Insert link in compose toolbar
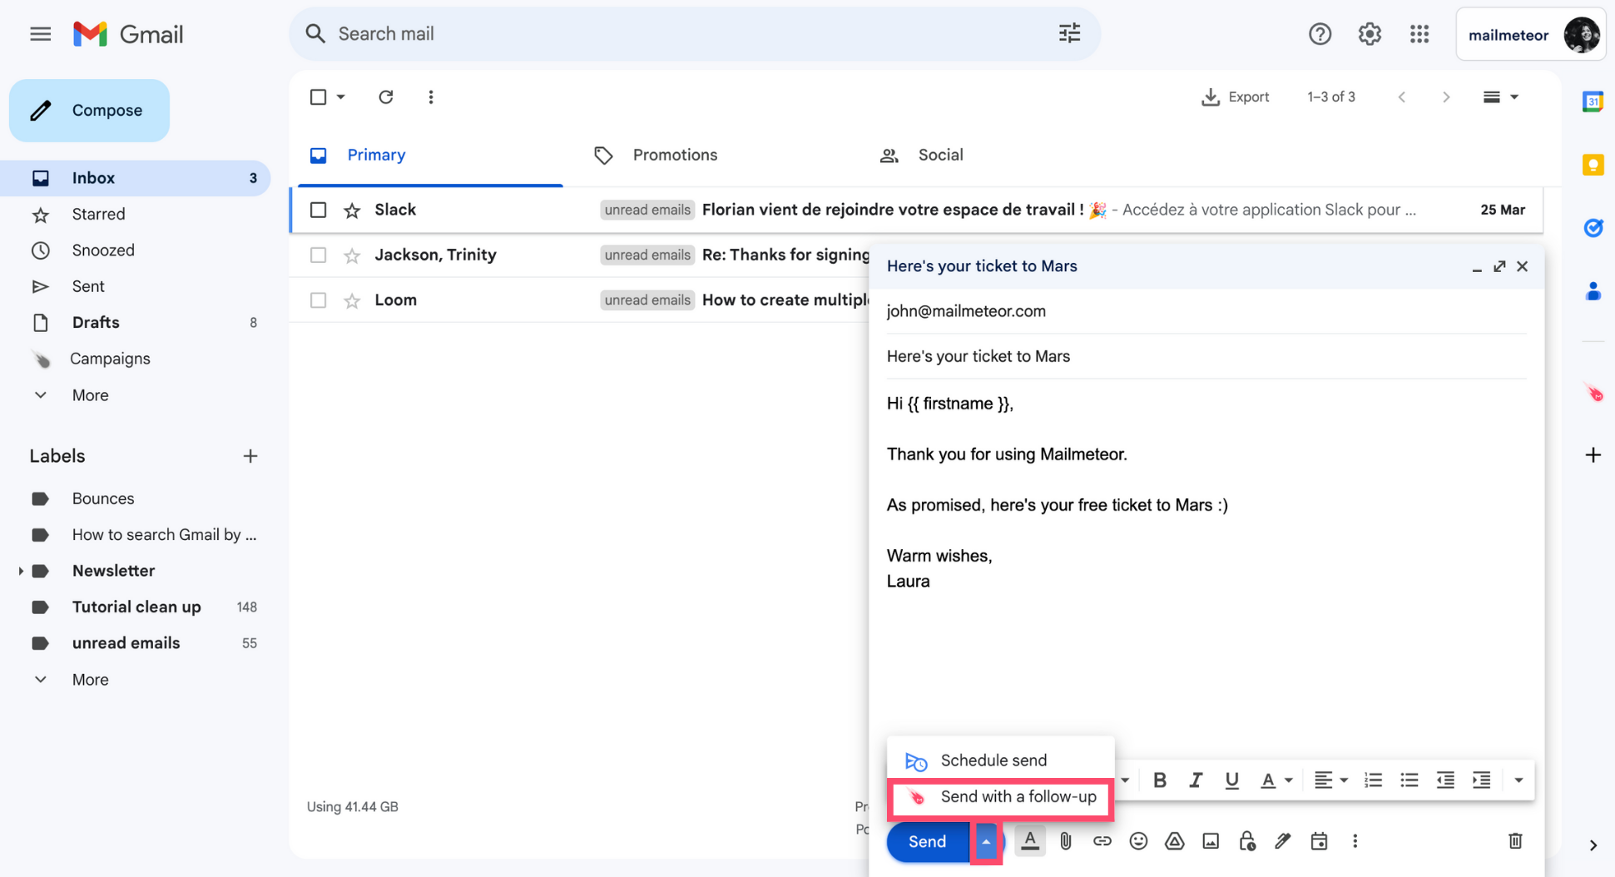1615x877 pixels. pyautogui.click(x=1102, y=841)
